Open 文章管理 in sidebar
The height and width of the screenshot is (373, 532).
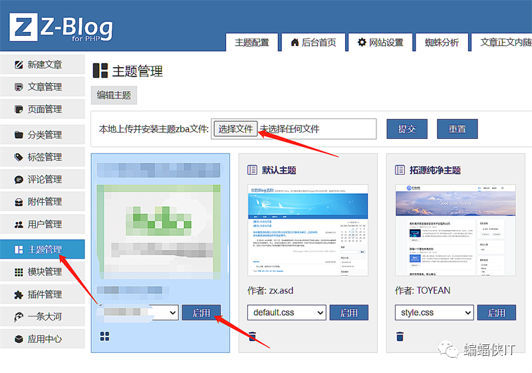coord(43,87)
